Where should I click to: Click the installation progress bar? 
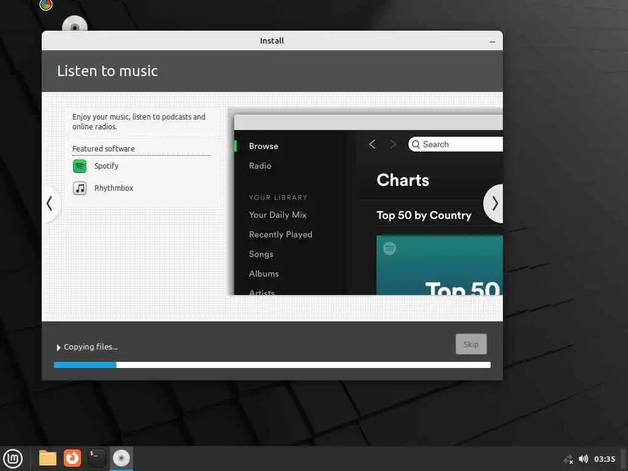pyautogui.click(x=272, y=365)
